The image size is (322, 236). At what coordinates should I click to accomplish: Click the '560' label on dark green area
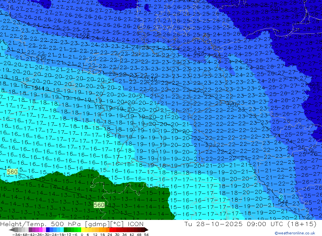pyautogui.click(x=99, y=205)
